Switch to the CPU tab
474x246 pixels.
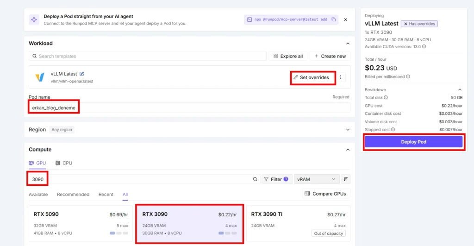[x=63, y=163]
